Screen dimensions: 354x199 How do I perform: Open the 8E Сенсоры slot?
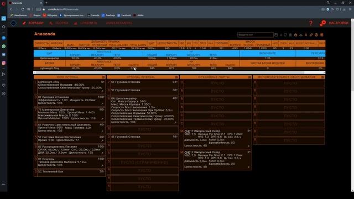click(70, 162)
